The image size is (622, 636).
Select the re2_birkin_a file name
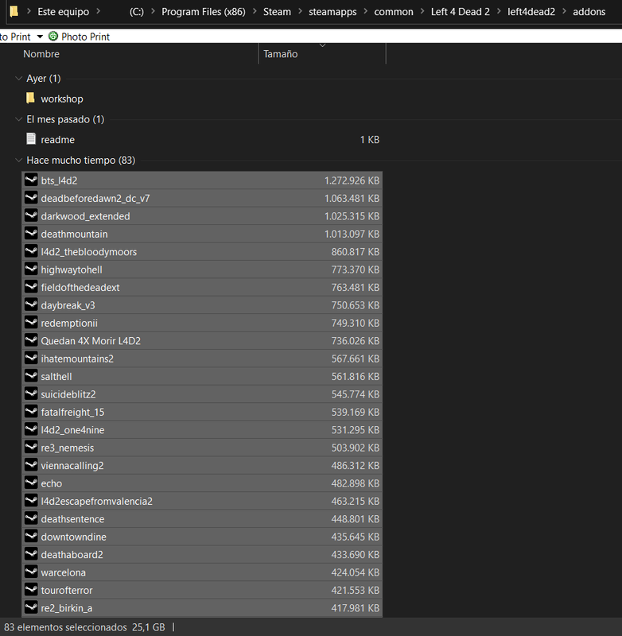click(67, 608)
